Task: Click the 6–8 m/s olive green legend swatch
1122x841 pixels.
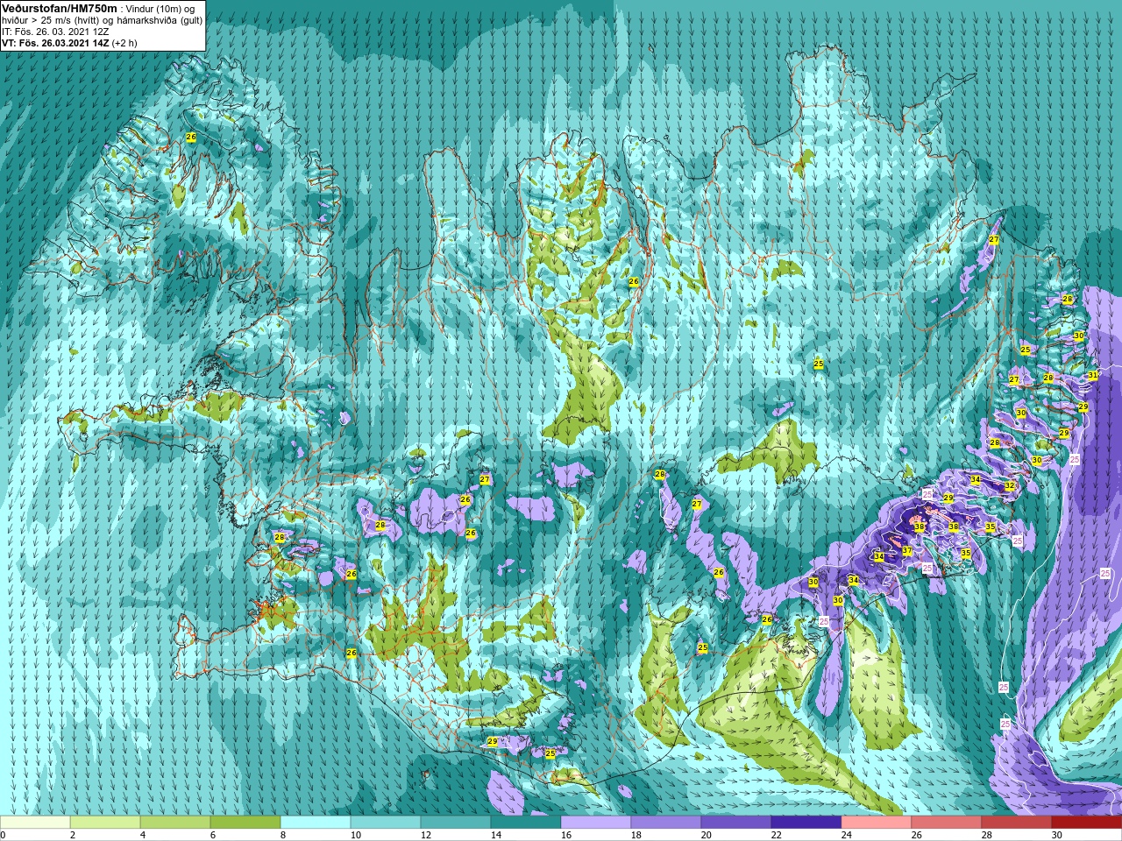Action: click(245, 823)
